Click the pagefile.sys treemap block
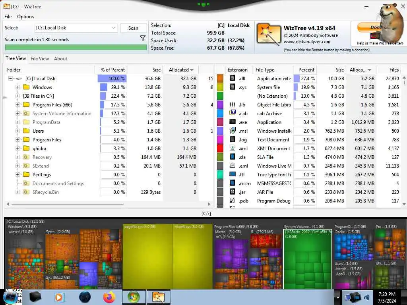 (147, 257)
